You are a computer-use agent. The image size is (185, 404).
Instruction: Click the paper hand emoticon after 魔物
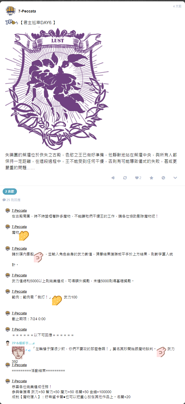point(24,236)
